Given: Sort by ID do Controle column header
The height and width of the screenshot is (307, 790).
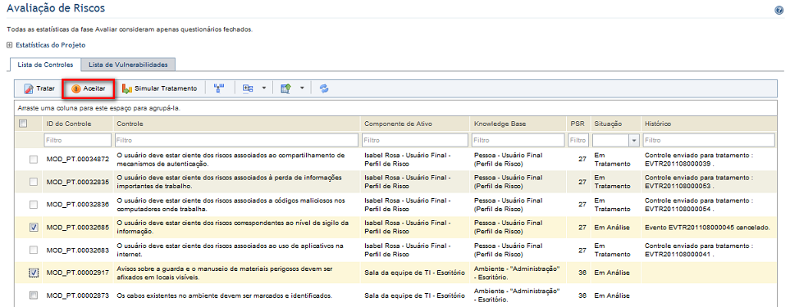Looking at the screenshot, I should [69, 124].
